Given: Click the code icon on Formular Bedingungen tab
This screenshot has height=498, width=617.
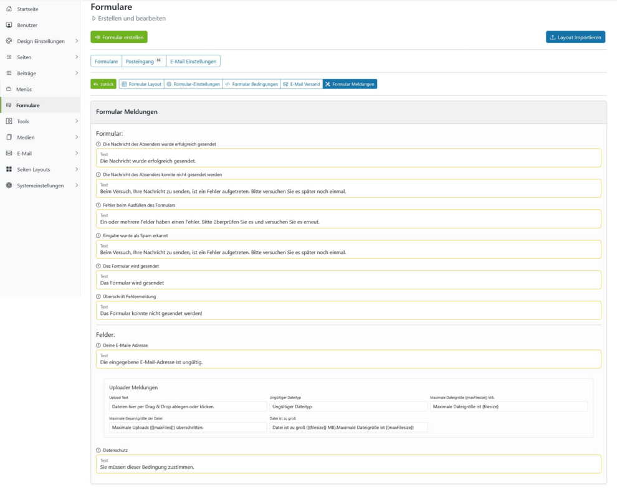Looking at the screenshot, I should [x=227, y=84].
